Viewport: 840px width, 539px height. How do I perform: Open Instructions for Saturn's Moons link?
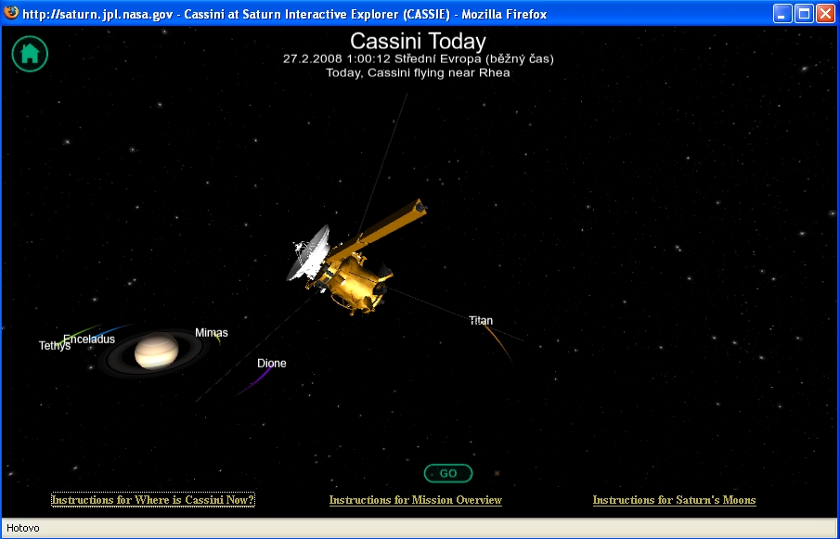674,500
